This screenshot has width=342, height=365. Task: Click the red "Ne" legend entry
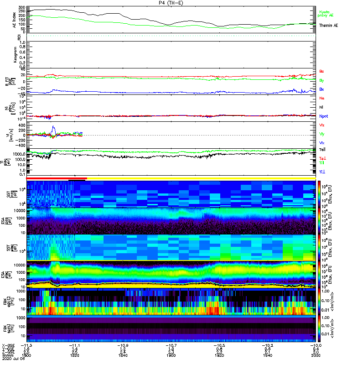[x=322, y=98]
